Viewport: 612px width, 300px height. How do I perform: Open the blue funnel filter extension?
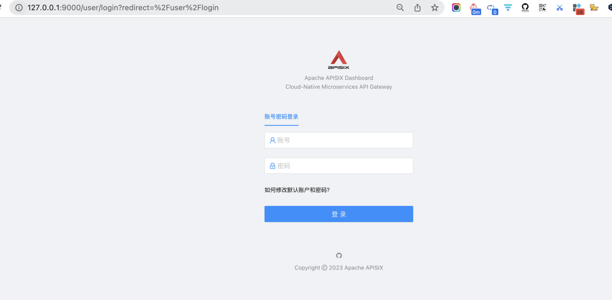508,8
